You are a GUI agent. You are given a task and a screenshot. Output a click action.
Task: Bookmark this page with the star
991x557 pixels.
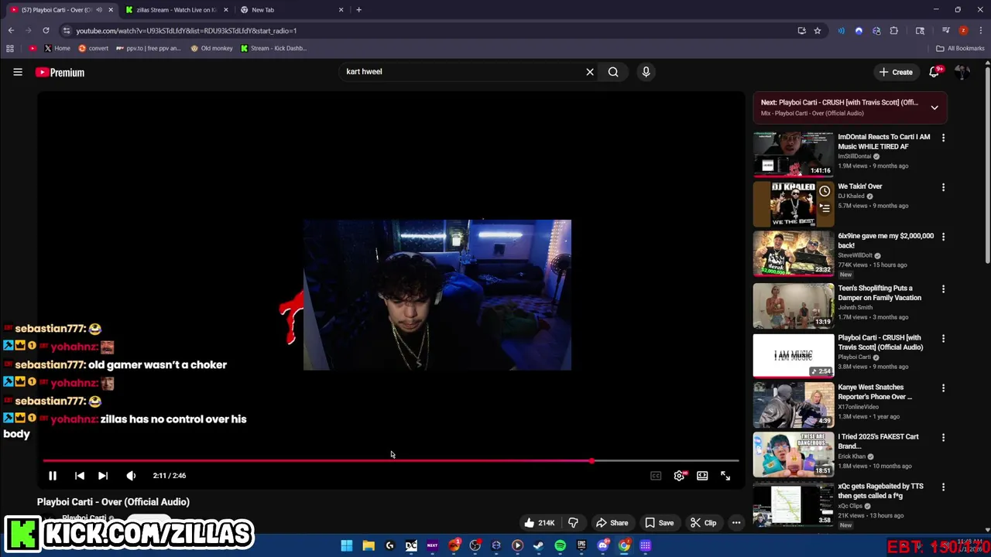click(x=817, y=31)
